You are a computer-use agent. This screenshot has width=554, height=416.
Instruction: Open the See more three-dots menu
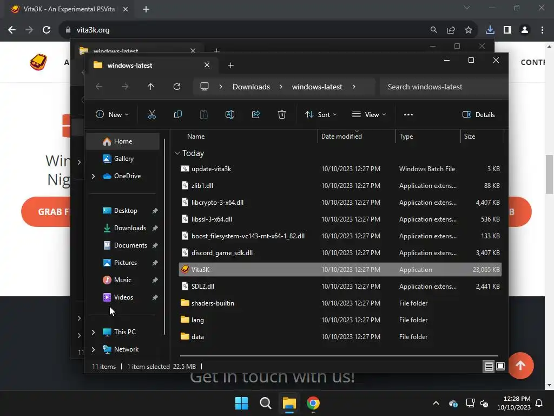click(x=408, y=115)
